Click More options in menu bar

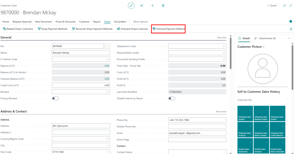pos(141,22)
